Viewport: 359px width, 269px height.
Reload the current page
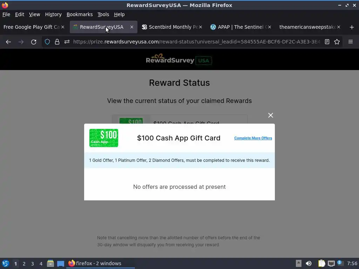(x=34, y=42)
